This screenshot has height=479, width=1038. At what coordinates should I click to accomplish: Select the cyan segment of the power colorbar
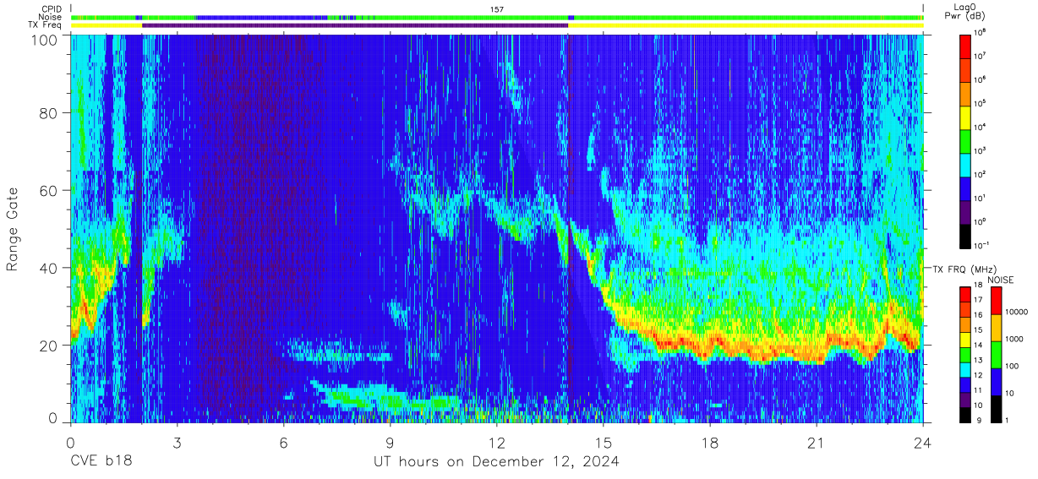click(x=965, y=164)
